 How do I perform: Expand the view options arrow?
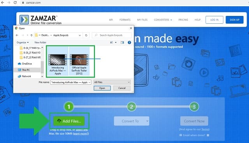116,42
